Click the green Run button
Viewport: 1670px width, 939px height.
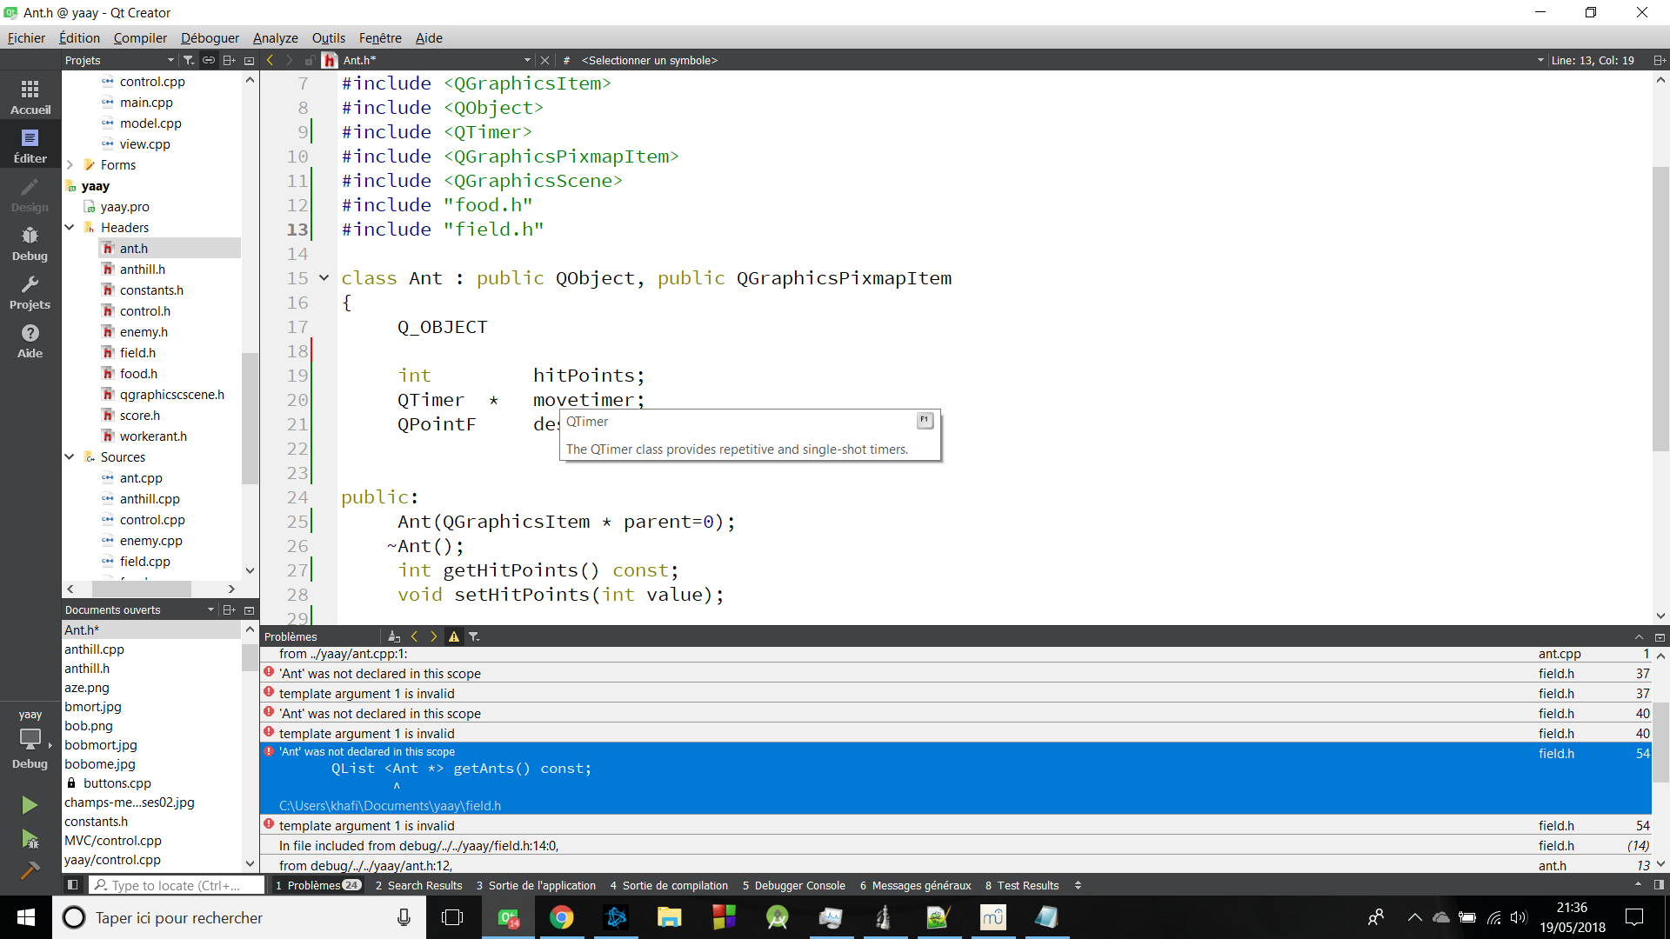(30, 804)
